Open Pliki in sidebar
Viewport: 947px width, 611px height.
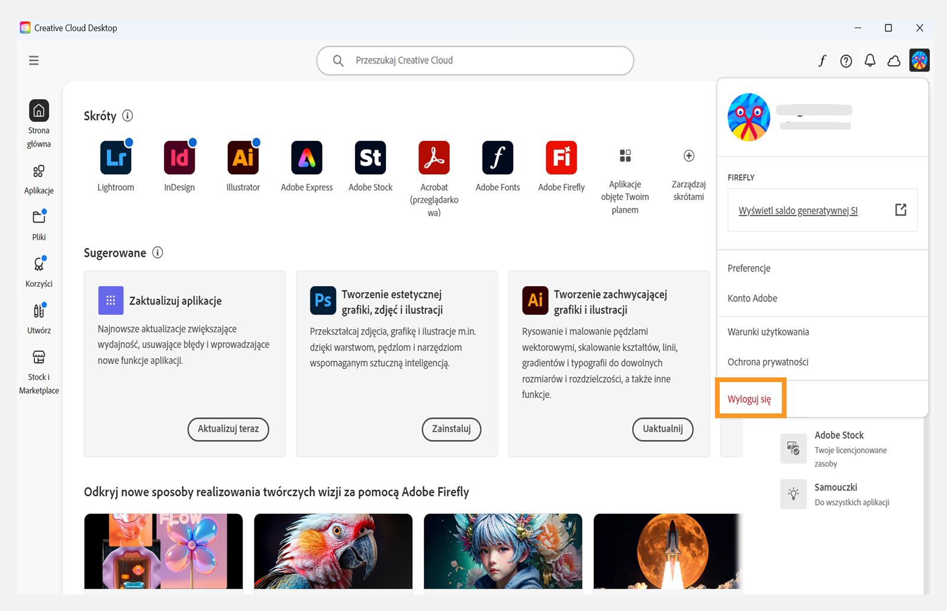pos(39,225)
